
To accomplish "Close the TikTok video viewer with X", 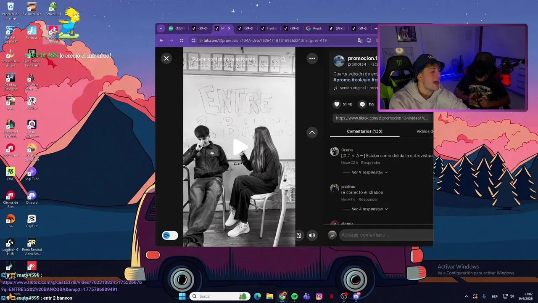I will (x=166, y=58).
